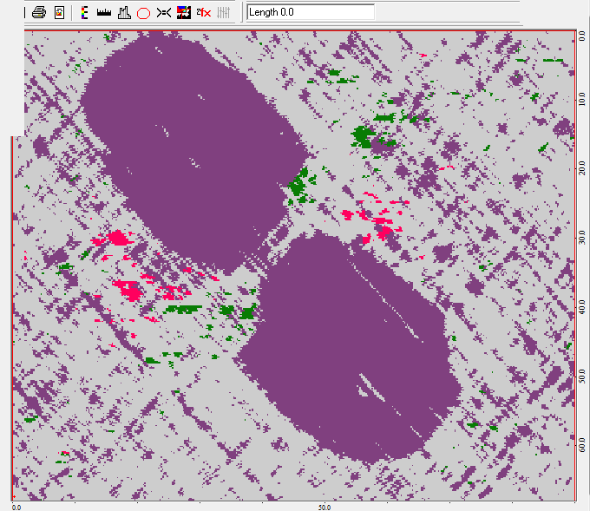Open the histogram icon in the toolbar

point(123,13)
